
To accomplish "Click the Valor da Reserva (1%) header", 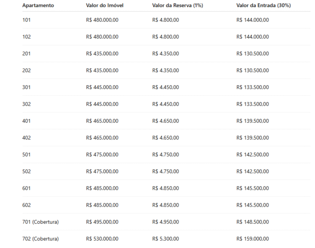I will (177, 6).
